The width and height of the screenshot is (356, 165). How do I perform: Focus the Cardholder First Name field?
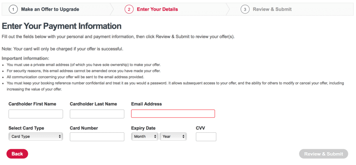[36, 114]
